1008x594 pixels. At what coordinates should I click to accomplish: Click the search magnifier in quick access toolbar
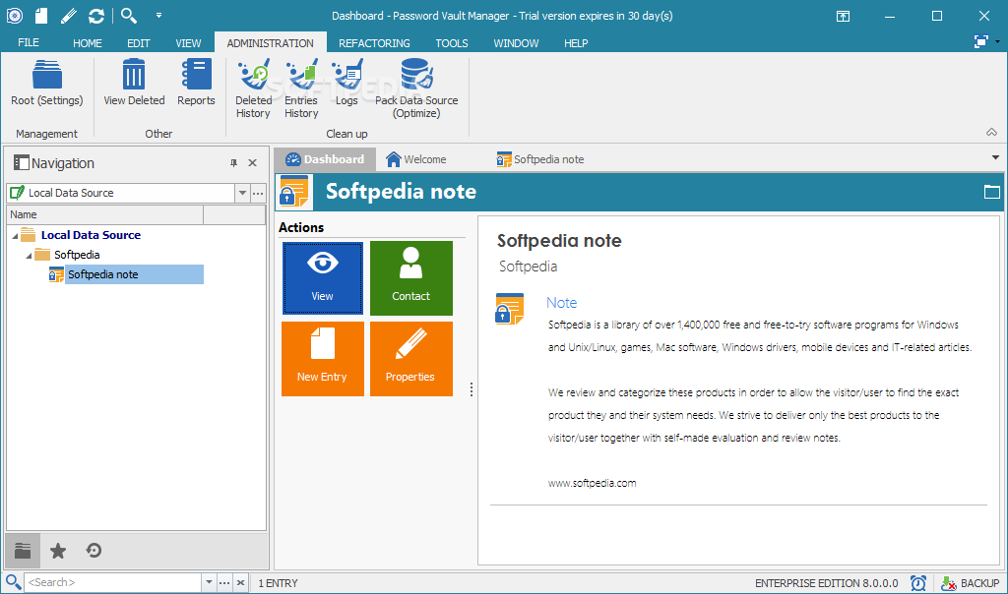pyautogui.click(x=129, y=16)
